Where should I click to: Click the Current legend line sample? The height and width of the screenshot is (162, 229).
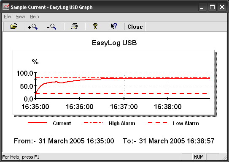click(37, 123)
